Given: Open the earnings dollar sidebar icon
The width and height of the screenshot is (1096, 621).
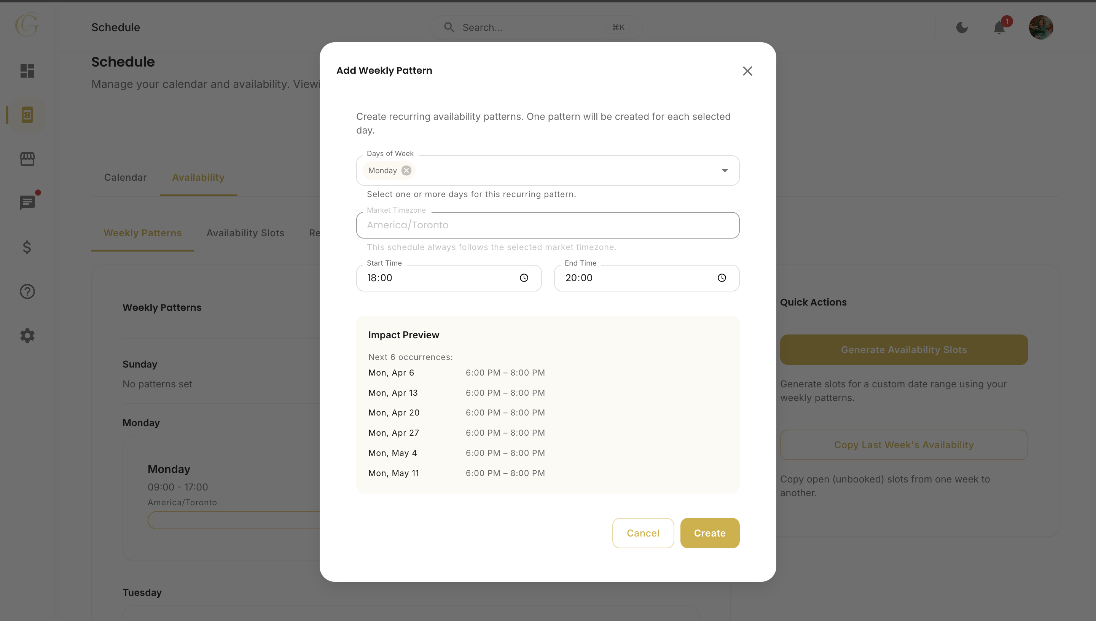Looking at the screenshot, I should (27, 247).
